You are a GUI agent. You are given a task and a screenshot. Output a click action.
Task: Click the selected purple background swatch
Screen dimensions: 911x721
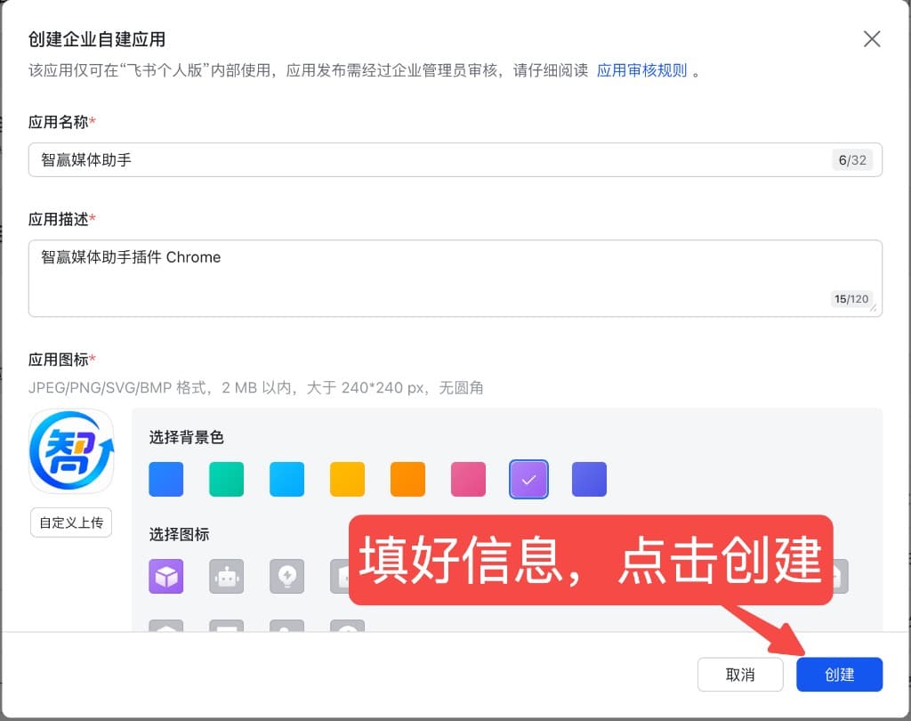tap(528, 479)
